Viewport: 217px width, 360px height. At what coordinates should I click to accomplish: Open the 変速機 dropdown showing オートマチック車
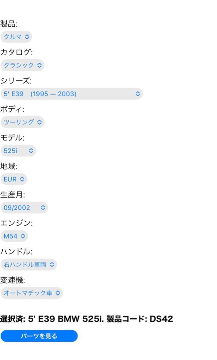pos(32,293)
